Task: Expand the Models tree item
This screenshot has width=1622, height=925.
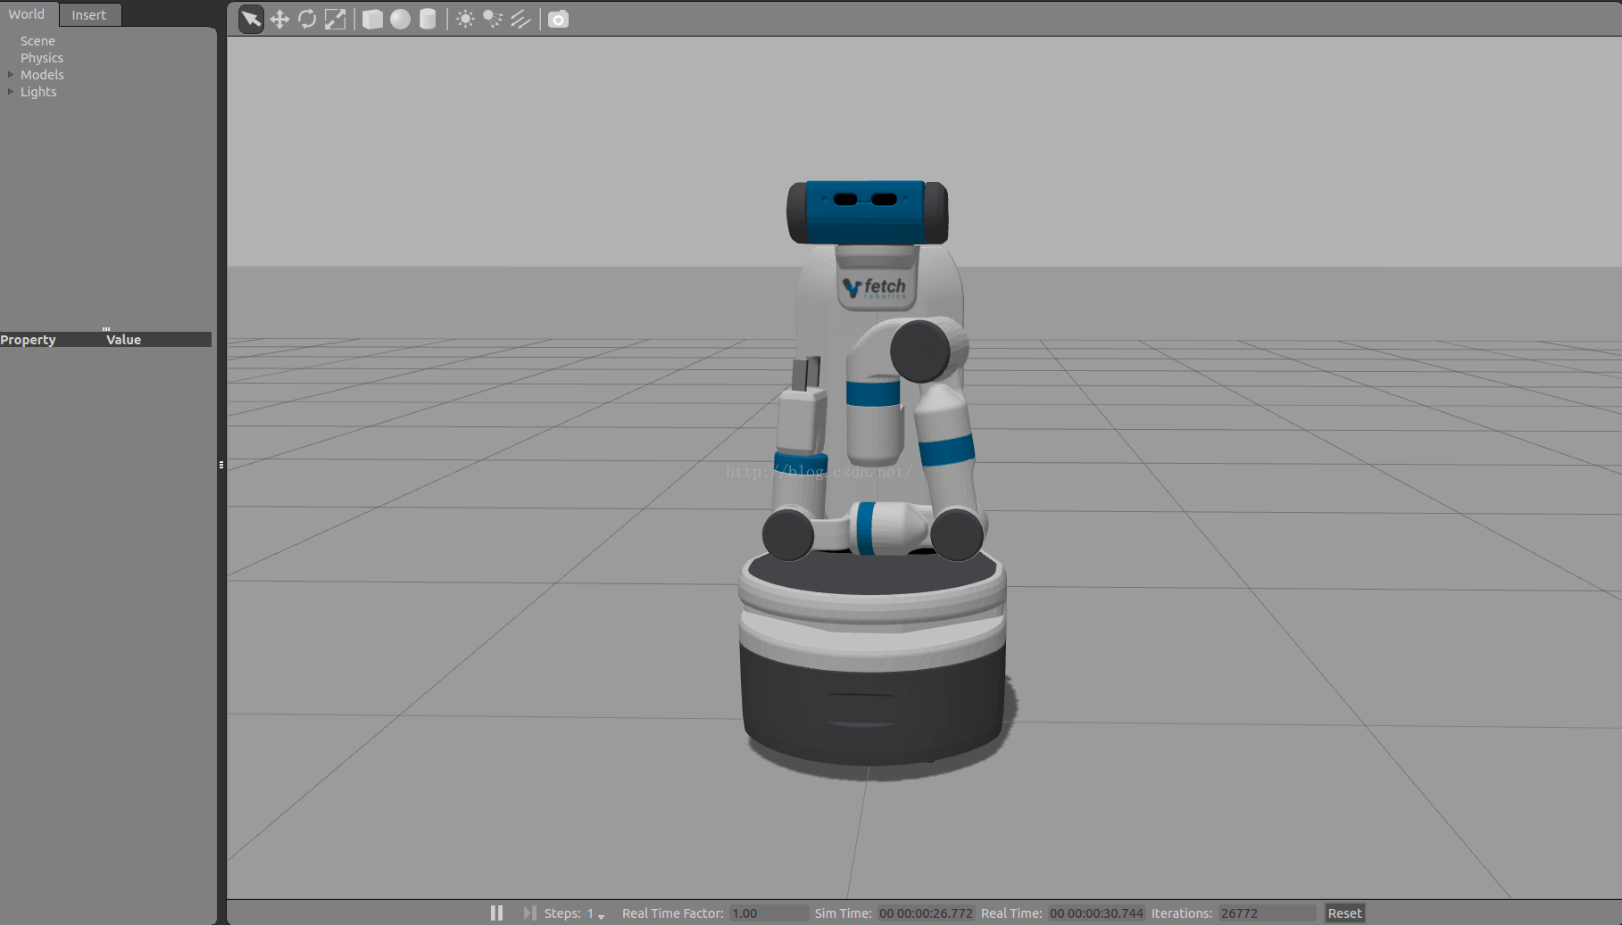Action: 11,75
